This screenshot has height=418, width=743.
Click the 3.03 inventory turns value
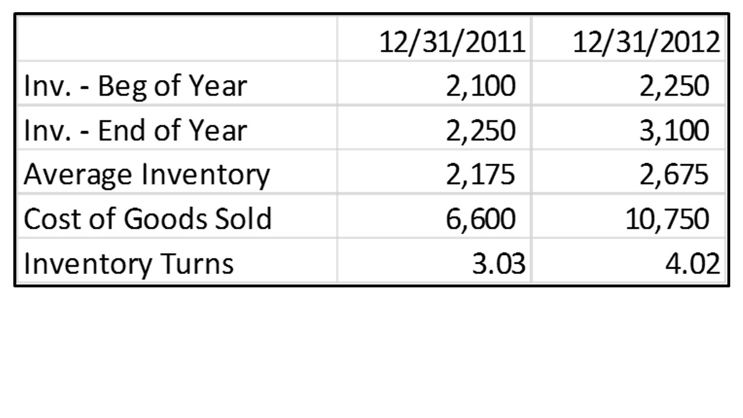434,260
